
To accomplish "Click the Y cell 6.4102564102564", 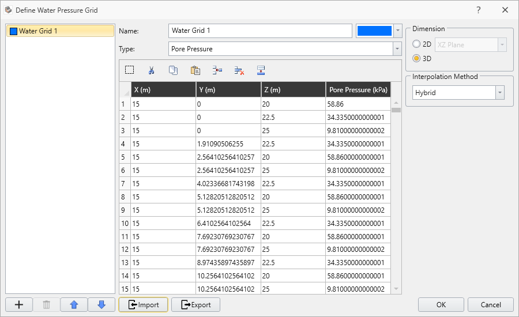I will [228, 224].
